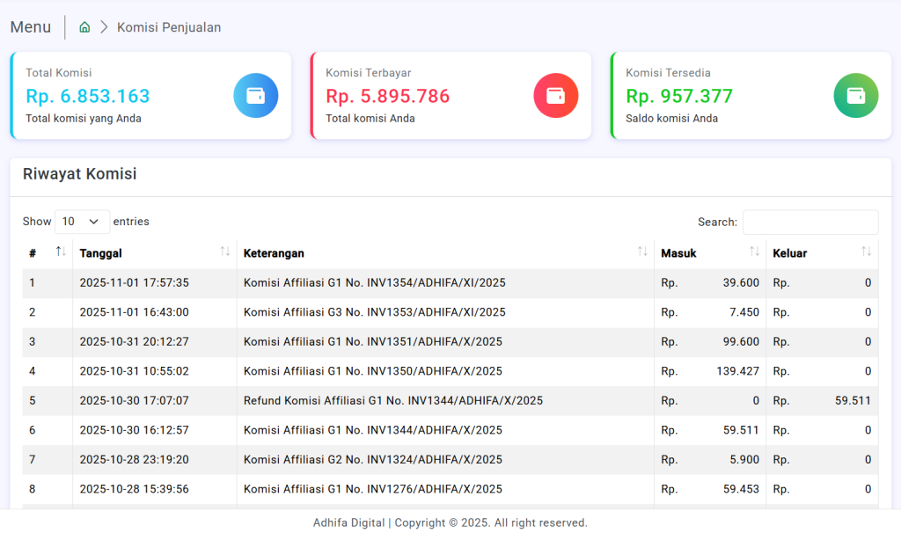Screen dimensions: 901x533
Task: Sort by Keterangan column arrows
Action: pyautogui.click(x=642, y=252)
